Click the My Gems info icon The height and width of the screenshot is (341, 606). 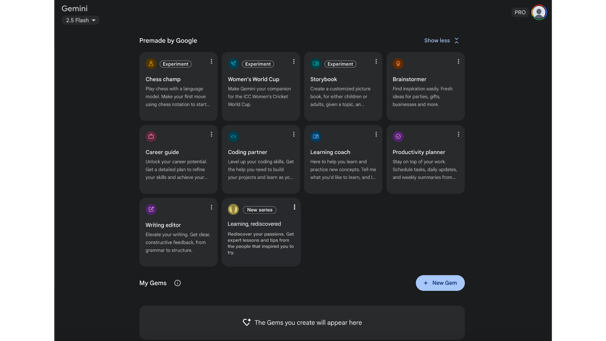(x=178, y=283)
